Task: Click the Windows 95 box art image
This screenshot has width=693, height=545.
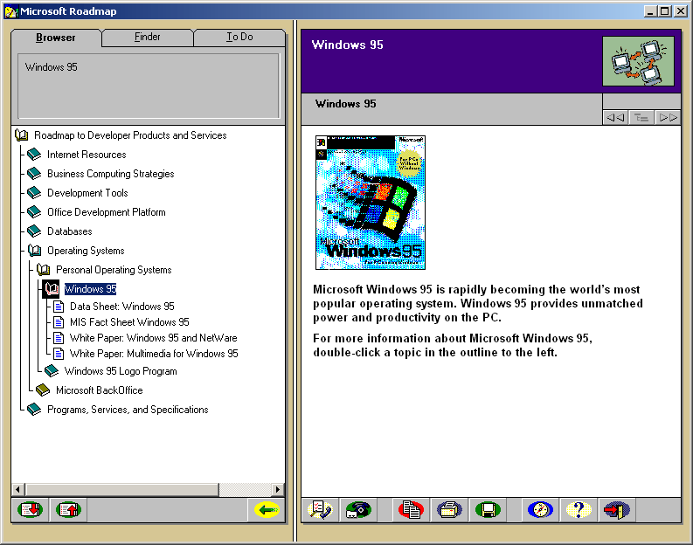Action: [371, 203]
